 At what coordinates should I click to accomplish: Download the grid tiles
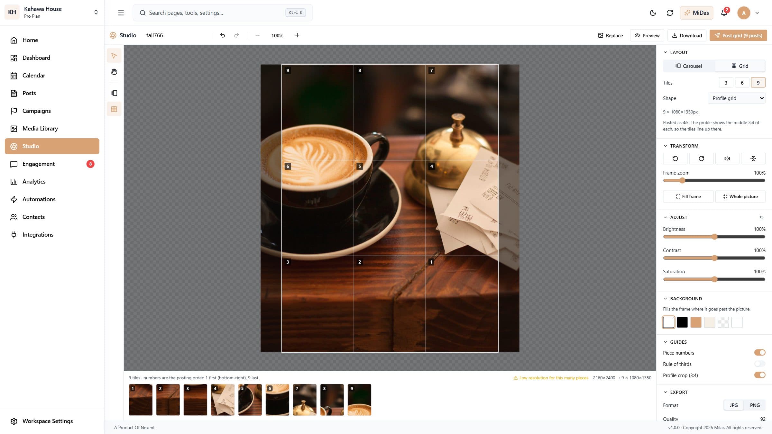(x=687, y=35)
